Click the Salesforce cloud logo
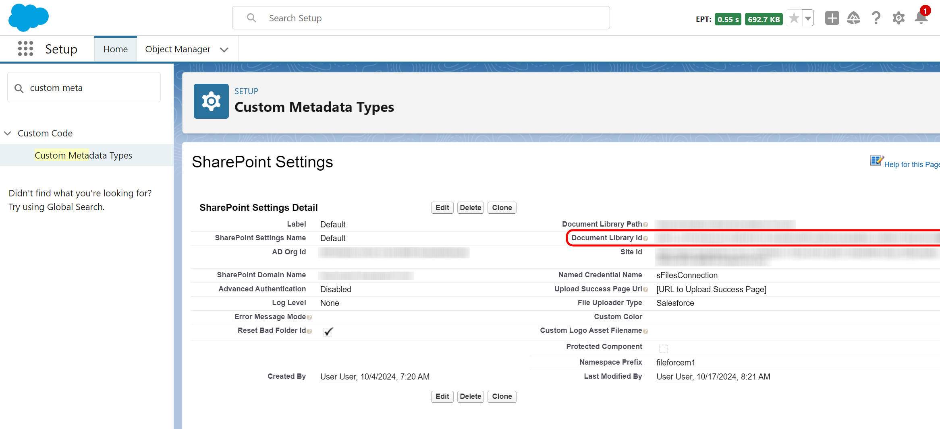This screenshot has height=429, width=940. pos(28,18)
